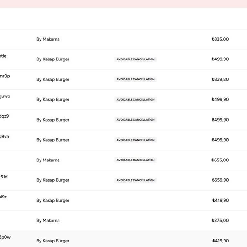This screenshot has height=247, width=247.
Task: Click Avoidable Cancellation badge in ₺839,80 row
Action: (x=135, y=79)
